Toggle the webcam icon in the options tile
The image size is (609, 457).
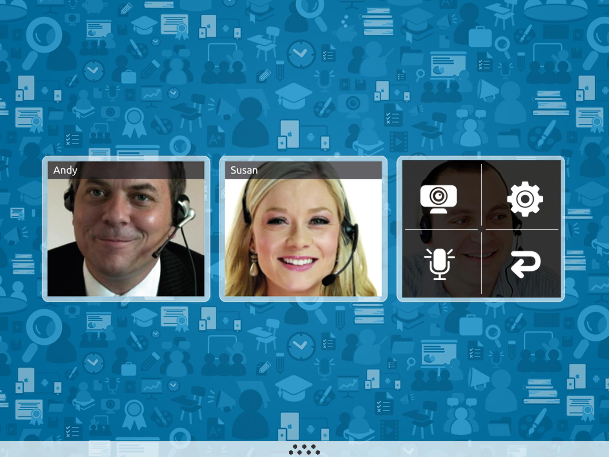[438, 199]
